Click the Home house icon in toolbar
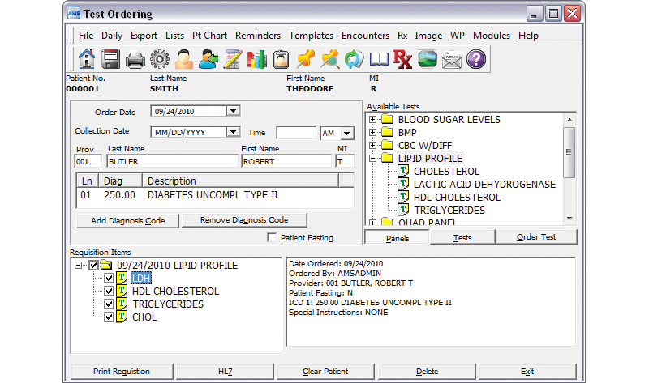This screenshot has height=383, width=649. (x=87, y=59)
